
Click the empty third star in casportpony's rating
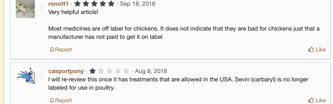[x=109, y=71]
